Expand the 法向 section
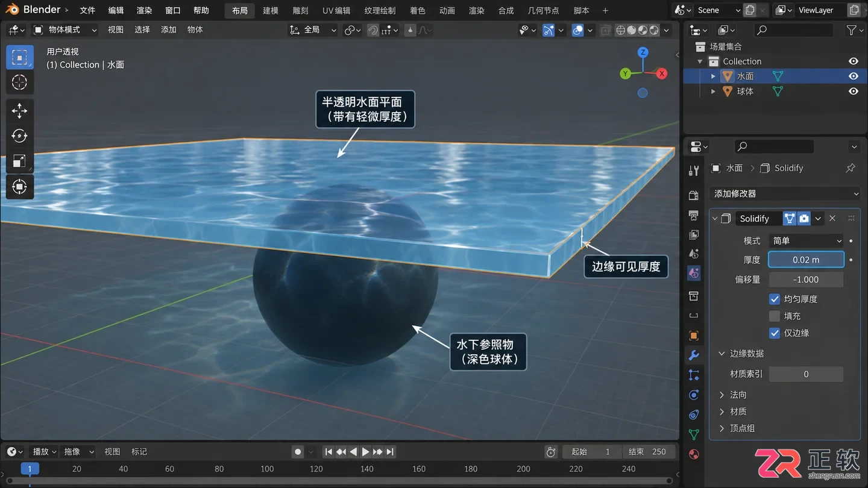Viewport: 868px width, 488px height. tap(722, 395)
